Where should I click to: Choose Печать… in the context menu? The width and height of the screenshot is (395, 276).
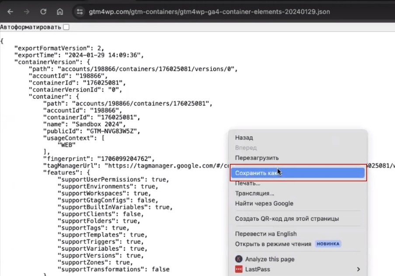(248, 183)
